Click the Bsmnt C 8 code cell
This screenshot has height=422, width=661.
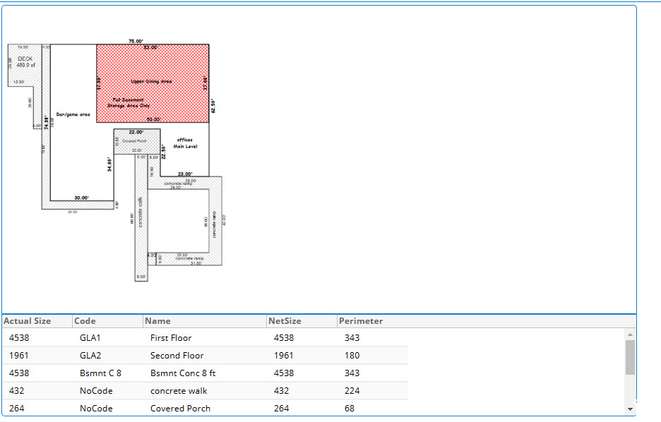[100, 373]
